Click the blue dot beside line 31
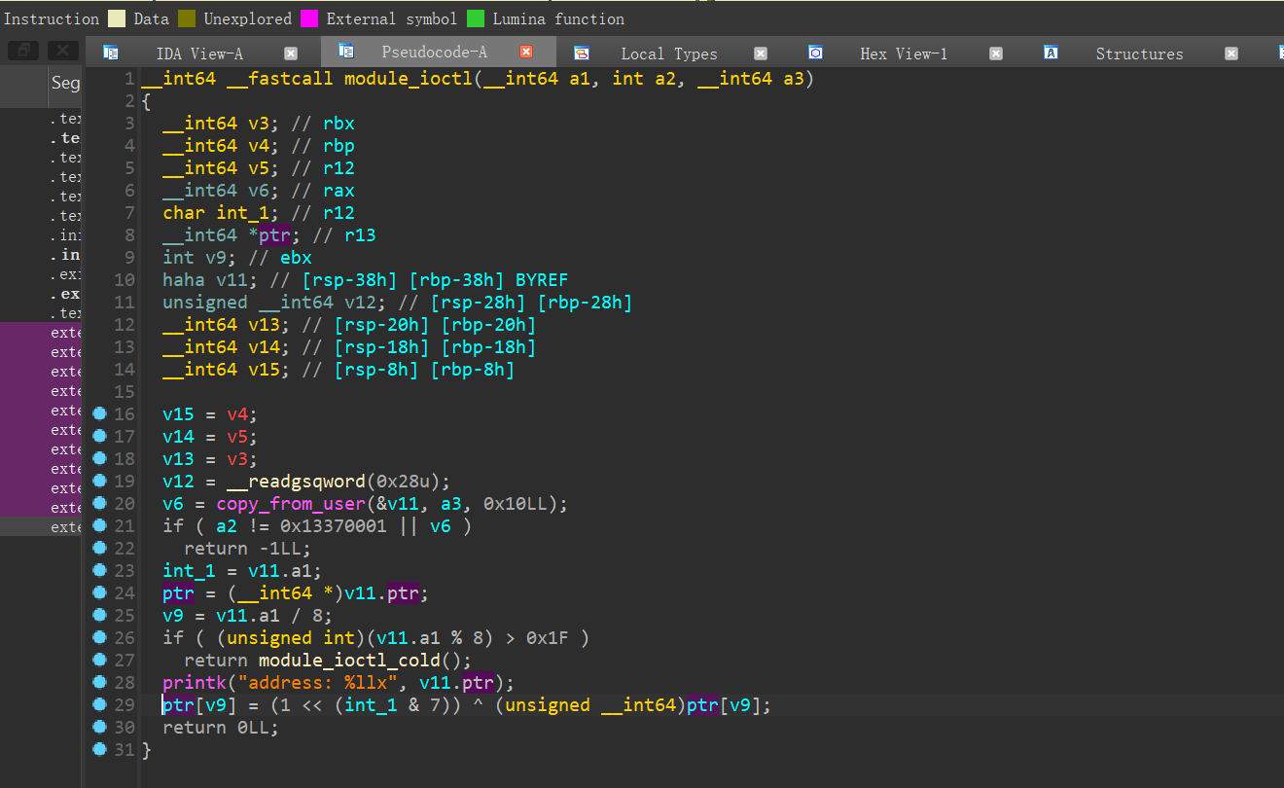 (99, 749)
